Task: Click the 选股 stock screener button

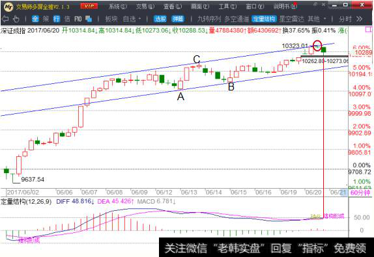Action: 160,19
